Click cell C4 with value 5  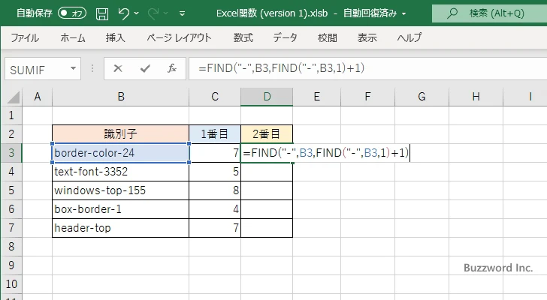click(215, 172)
